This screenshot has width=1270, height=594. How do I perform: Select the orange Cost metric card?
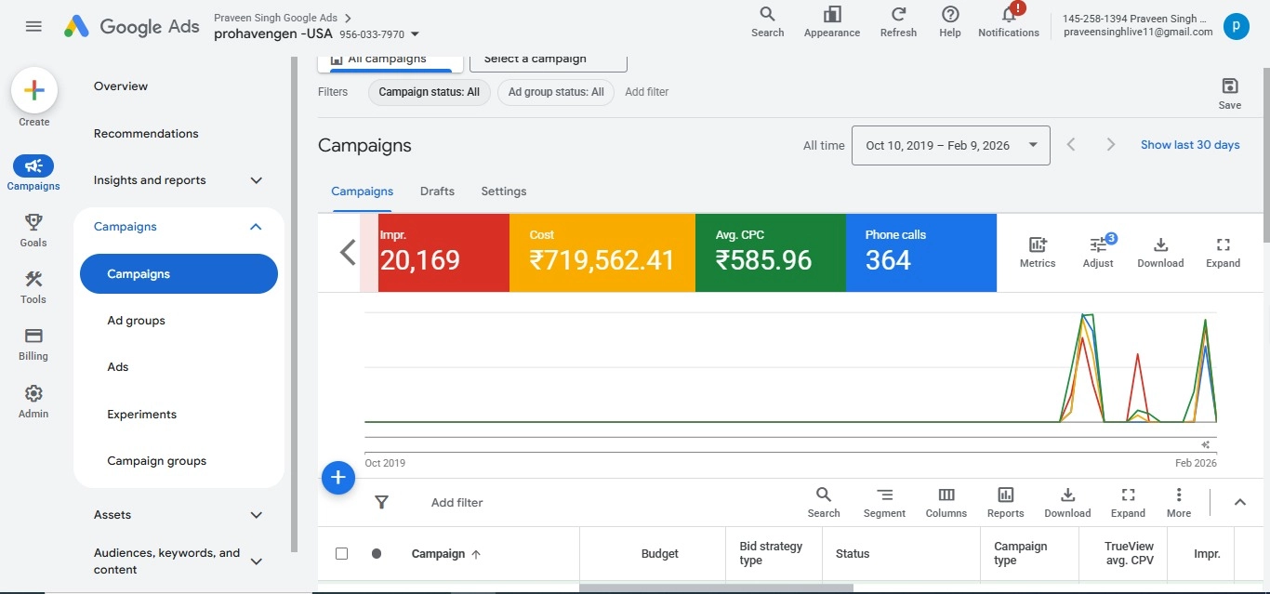coord(602,253)
